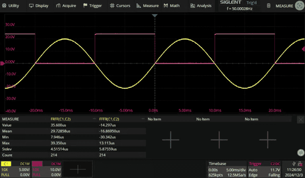Add measurement in first No Item slot
Image resolution: width=305 pixels, height=178 pixels.
point(171,140)
